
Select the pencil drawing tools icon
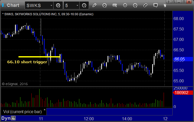pyautogui.click(x=94, y=5)
